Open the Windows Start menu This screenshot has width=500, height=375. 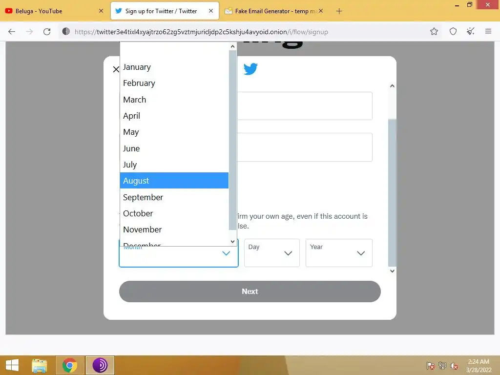tap(12, 365)
